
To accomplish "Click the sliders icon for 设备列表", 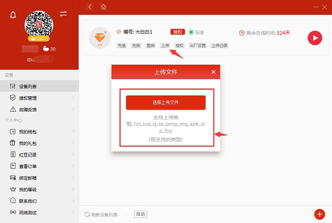I will [x=13, y=86].
